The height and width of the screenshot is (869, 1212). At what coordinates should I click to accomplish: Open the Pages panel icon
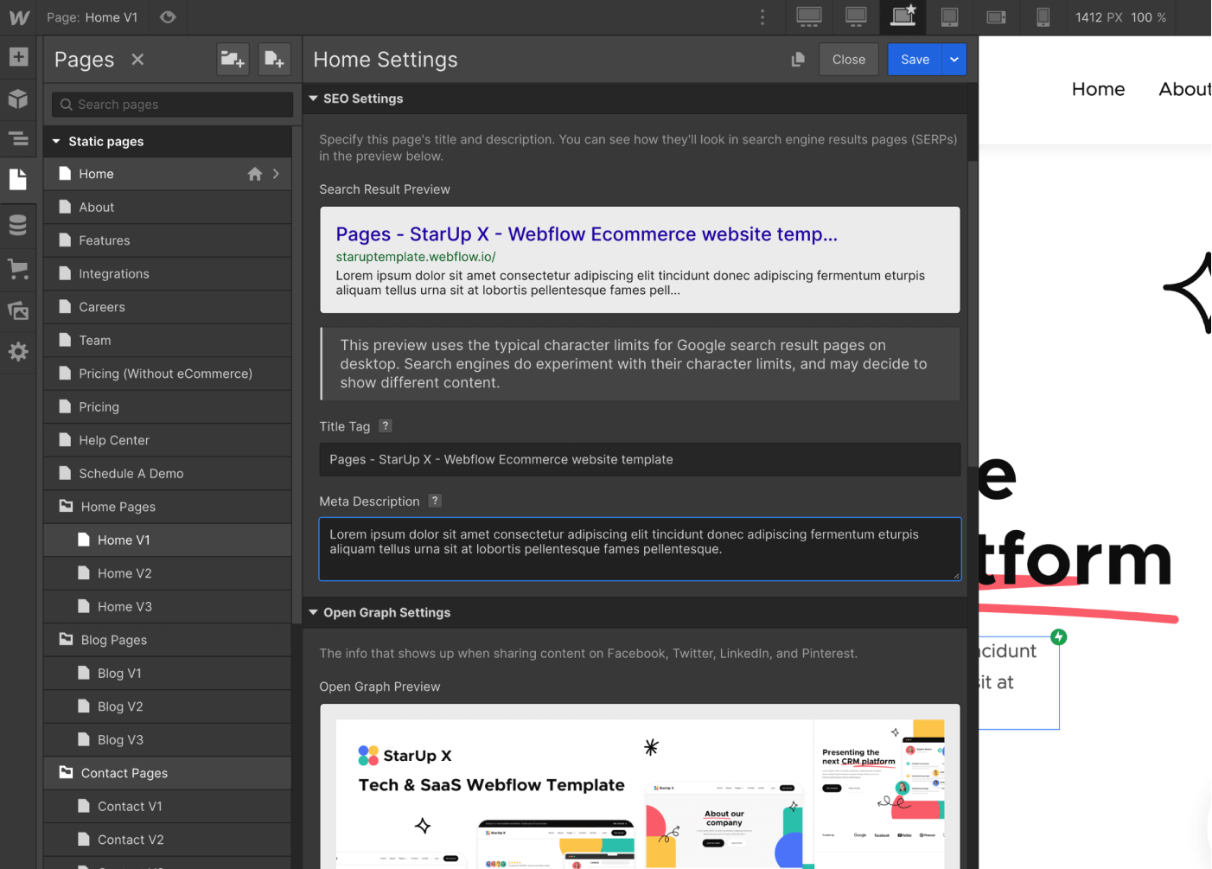coord(18,179)
